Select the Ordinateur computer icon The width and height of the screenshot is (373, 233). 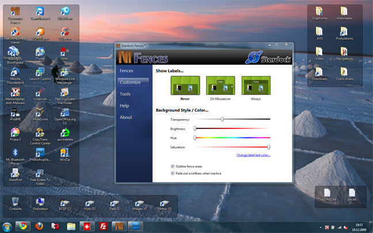40,204
